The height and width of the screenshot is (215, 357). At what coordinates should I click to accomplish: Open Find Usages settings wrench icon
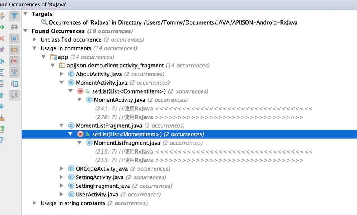[x=2, y=16]
